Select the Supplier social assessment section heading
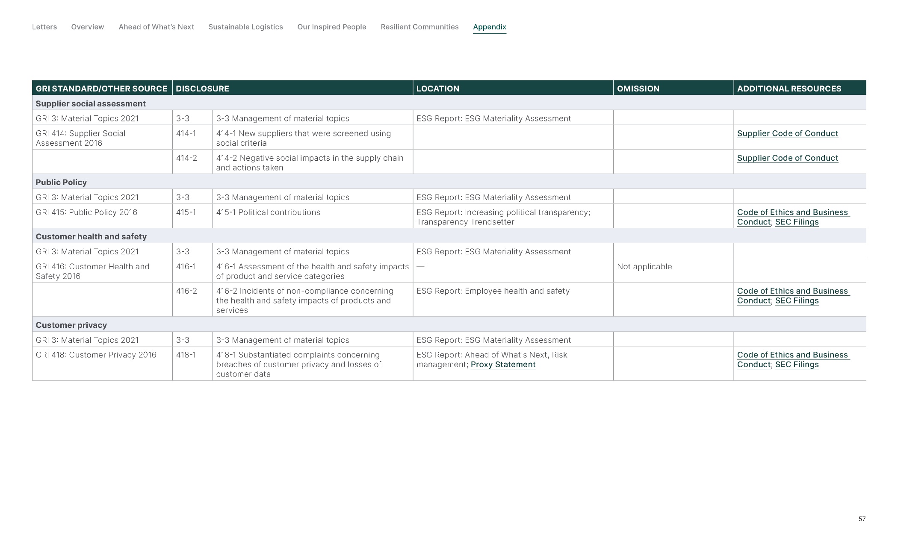Viewport: 898px width, 545px height. point(91,104)
